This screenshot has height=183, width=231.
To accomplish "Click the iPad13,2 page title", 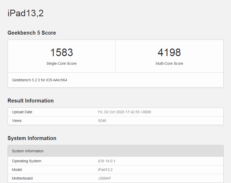I will (x=25, y=13).
